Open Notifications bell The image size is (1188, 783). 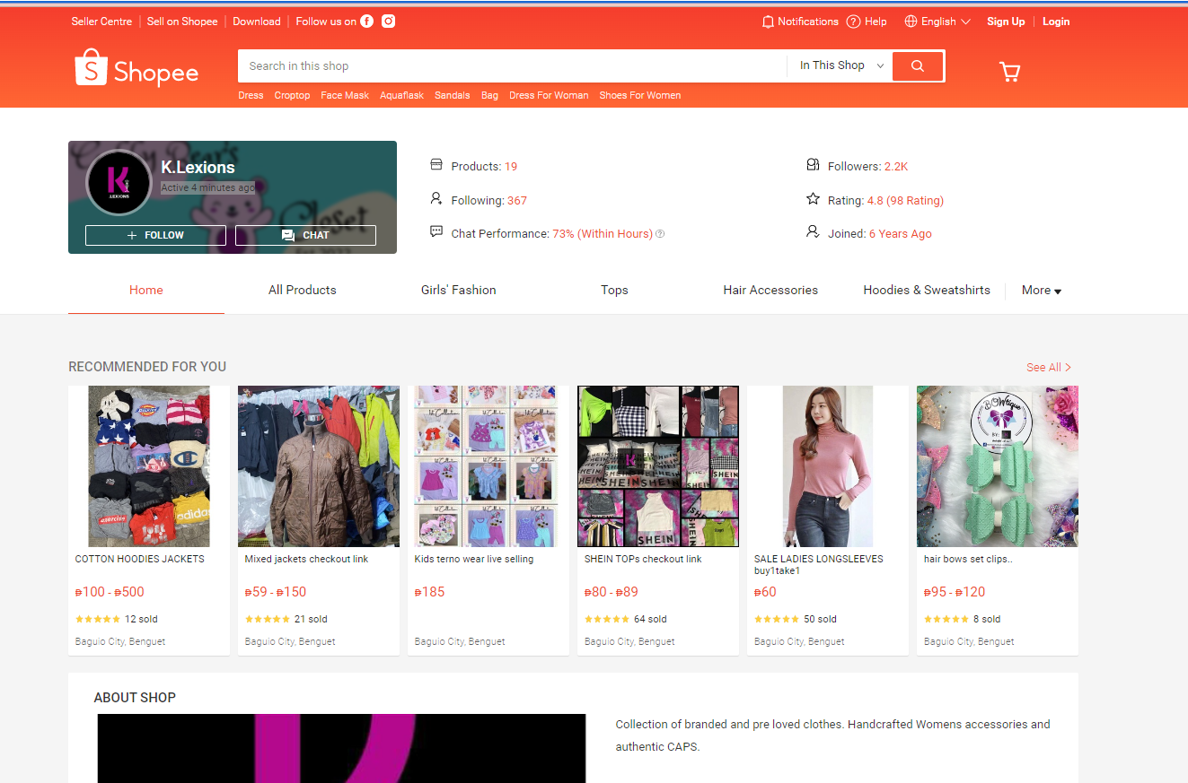coord(800,22)
